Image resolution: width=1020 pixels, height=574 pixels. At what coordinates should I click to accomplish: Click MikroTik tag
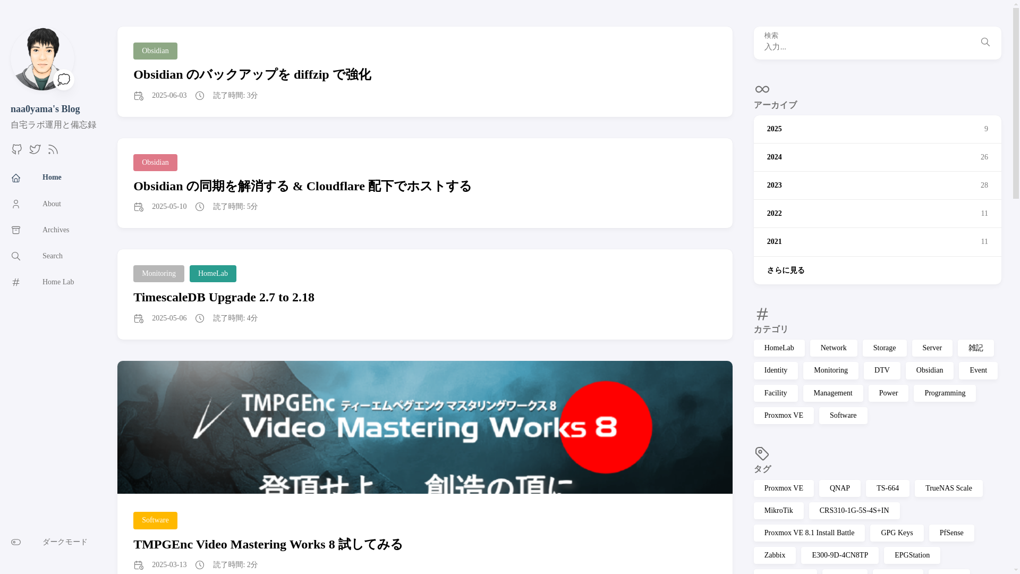pos(778,511)
